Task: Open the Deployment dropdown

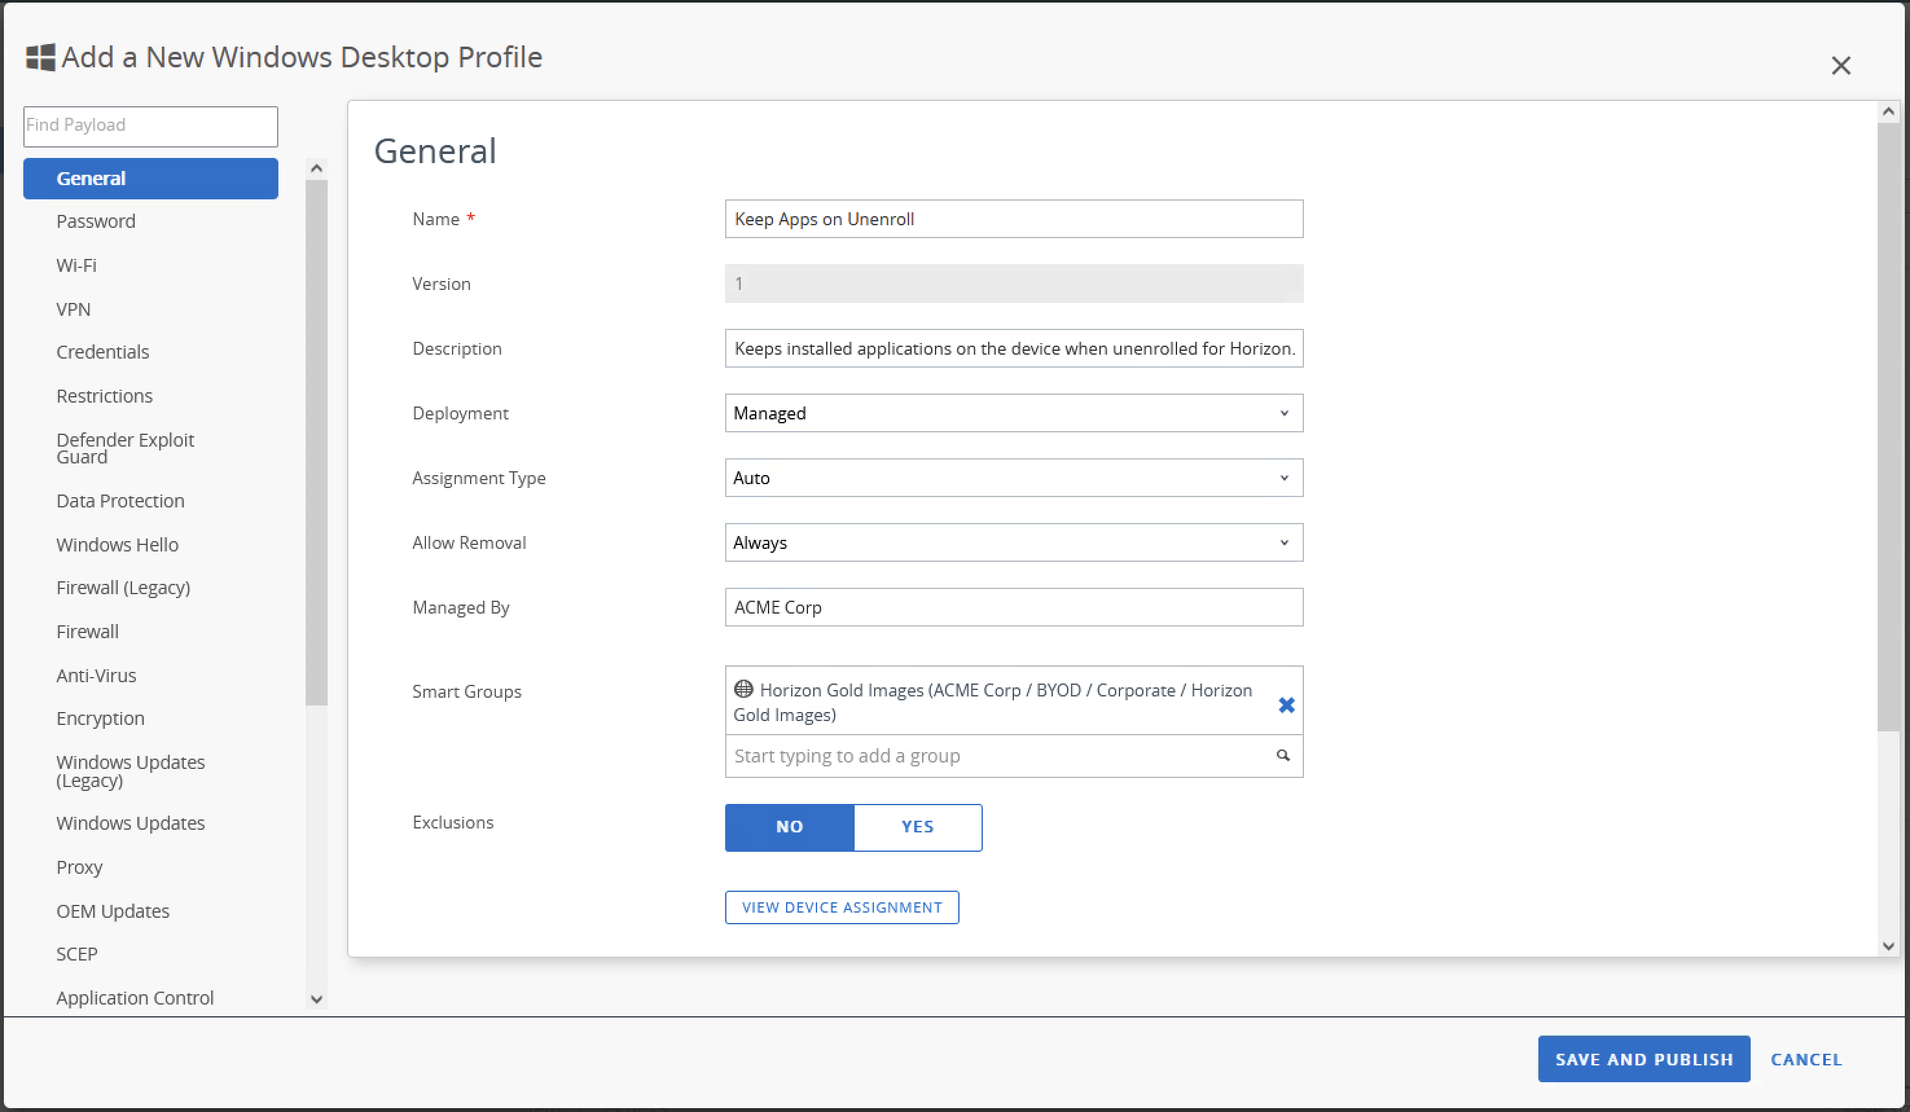Action: (x=1013, y=413)
